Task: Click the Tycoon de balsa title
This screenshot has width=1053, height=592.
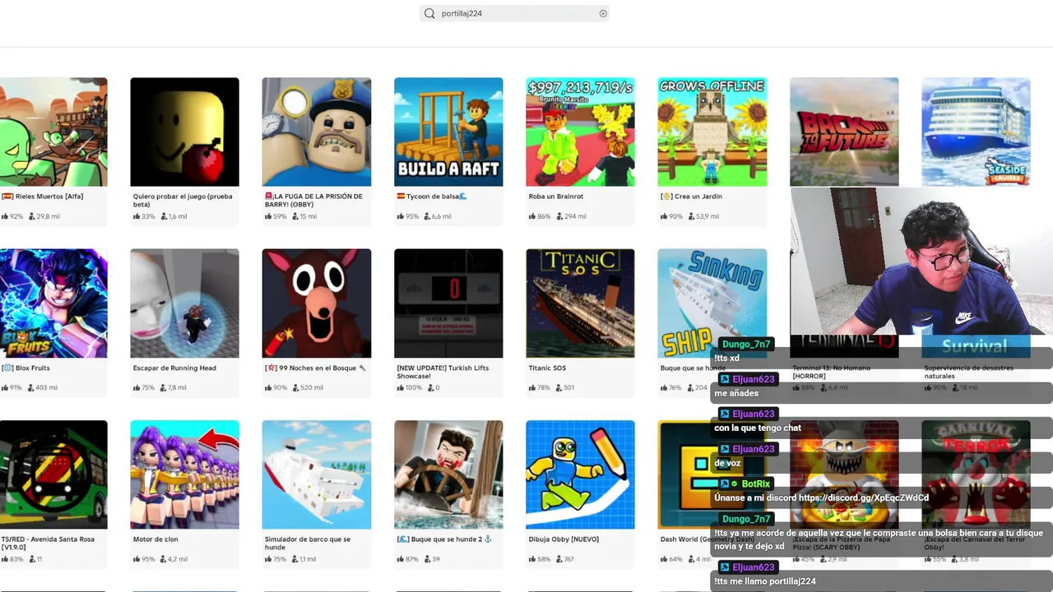Action: [x=432, y=197]
